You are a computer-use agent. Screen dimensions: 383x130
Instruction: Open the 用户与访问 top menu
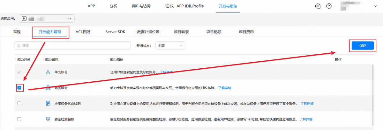[141, 6]
